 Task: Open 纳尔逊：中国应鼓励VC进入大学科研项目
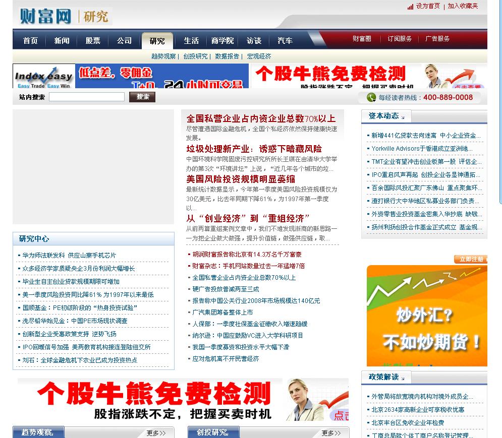point(248,336)
